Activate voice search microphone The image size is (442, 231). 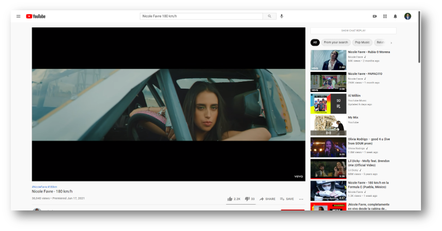282,16
